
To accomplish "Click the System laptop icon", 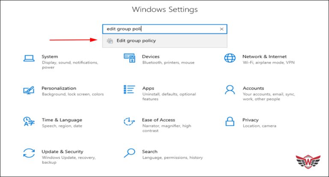I will click(28, 58).
